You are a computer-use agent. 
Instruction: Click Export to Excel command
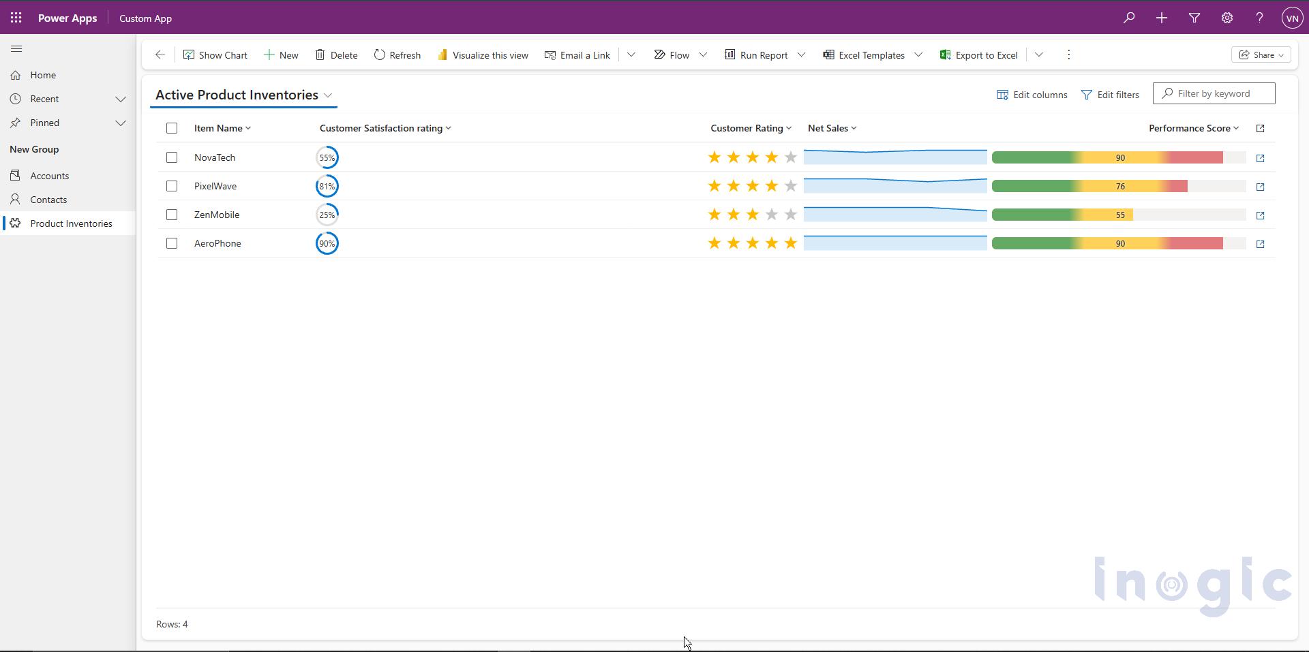(x=979, y=55)
